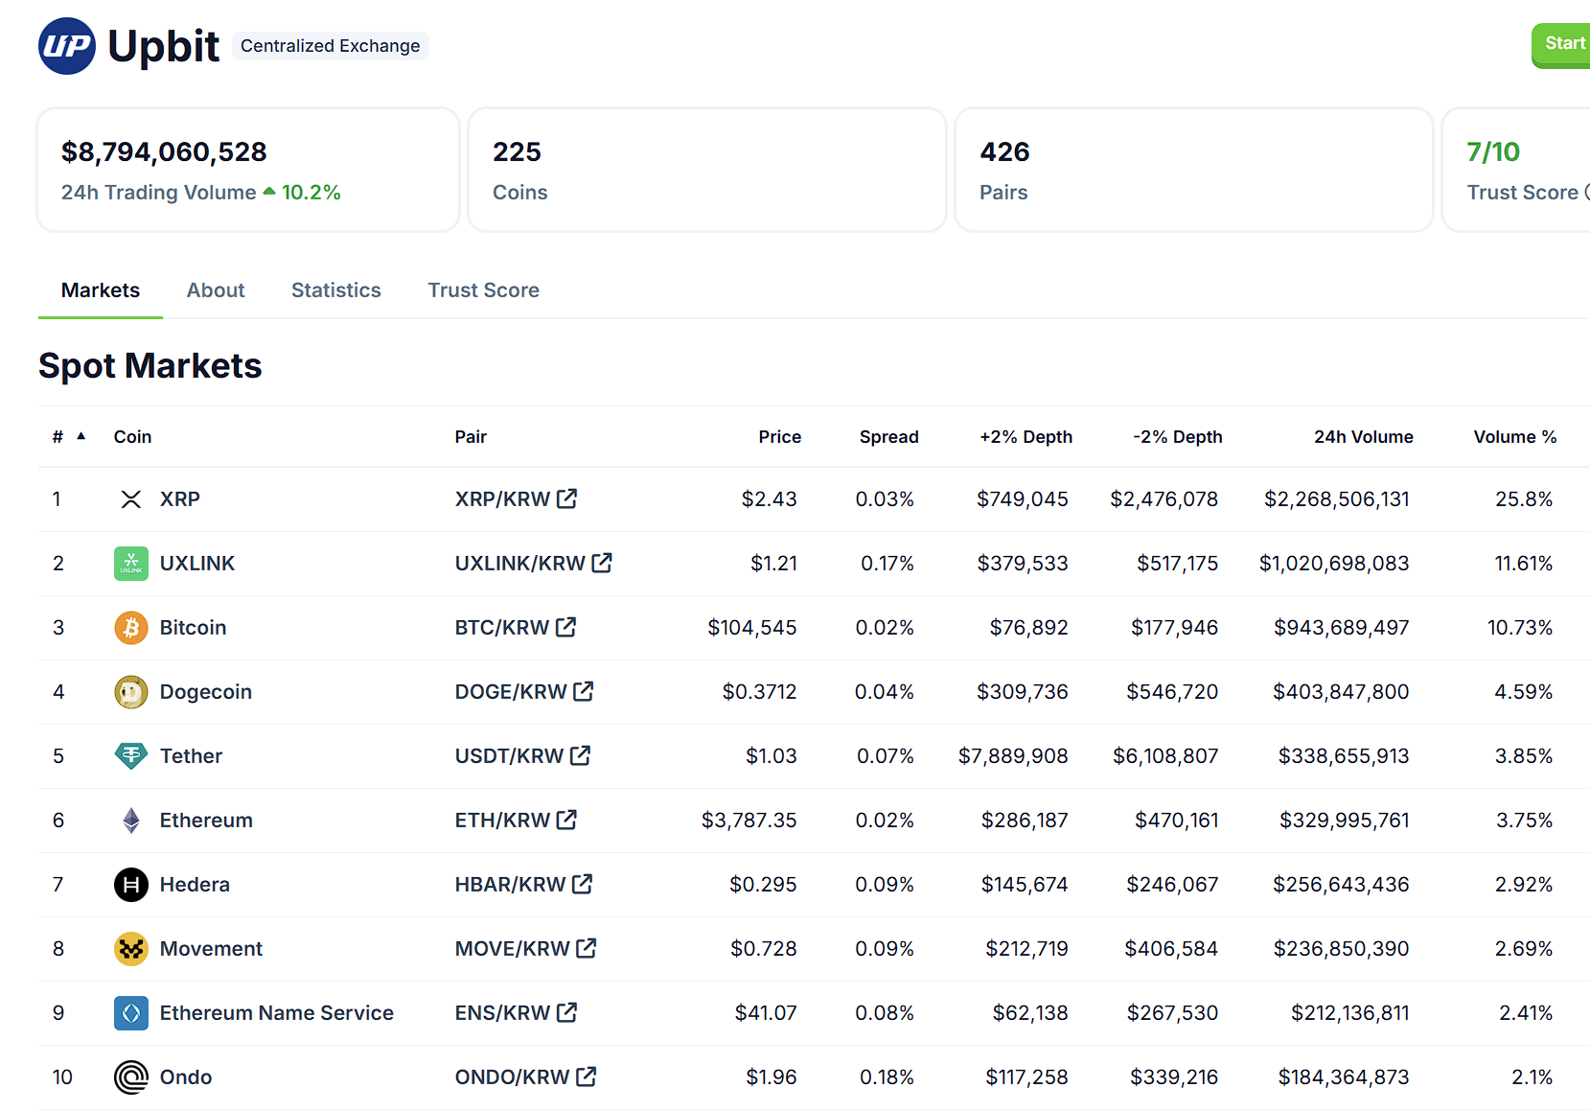Click XRP 24h volume $2,268,506,131
The height and width of the screenshot is (1111, 1590).
coord(1337,499)
